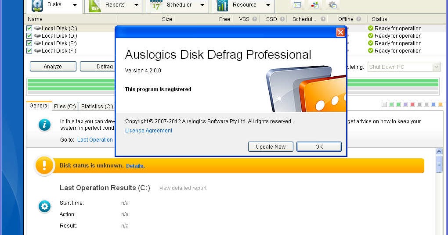Image resolution: width=448 pixels, height=235 pixels.
Task: Click the red legend color square
Action: pyautogui.click(x=412, y=104)
